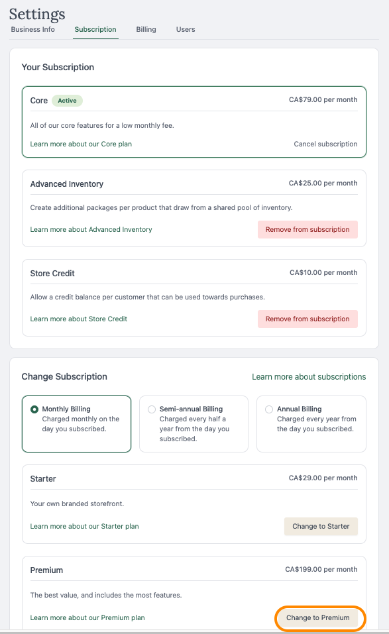The image size is (389, 634).
Task: Select the Subscription tab
Action: click(x=95, y=30)
